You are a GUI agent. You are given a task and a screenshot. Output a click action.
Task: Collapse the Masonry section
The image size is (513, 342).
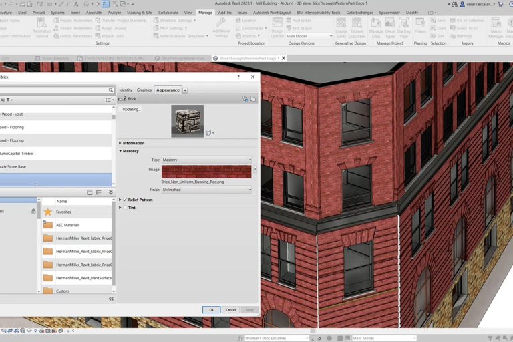pyautogui.click(x=120, y=151)
